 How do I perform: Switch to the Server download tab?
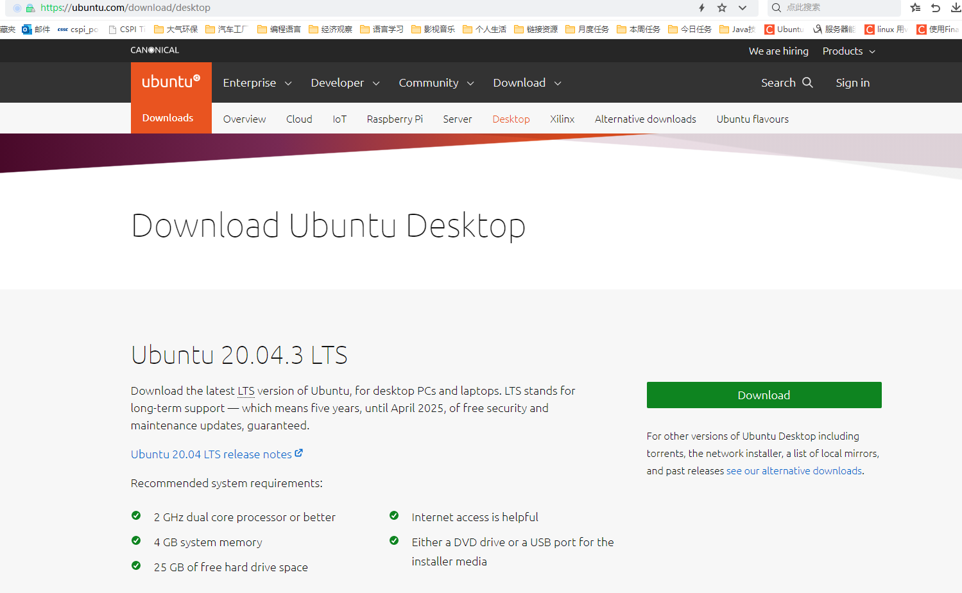tap(457, 119)
